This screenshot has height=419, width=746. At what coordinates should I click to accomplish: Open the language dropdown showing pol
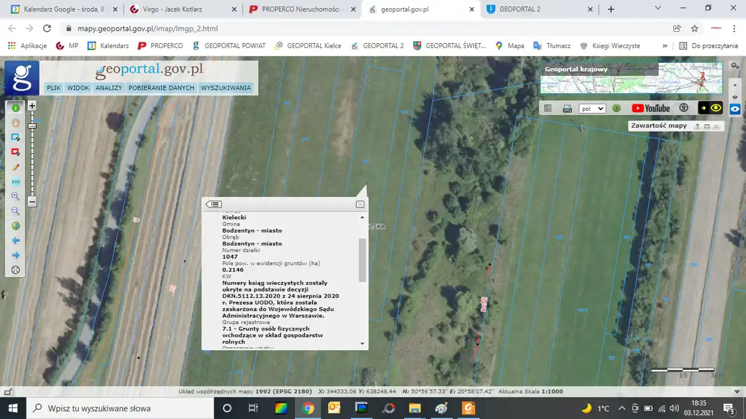[592, 108]
